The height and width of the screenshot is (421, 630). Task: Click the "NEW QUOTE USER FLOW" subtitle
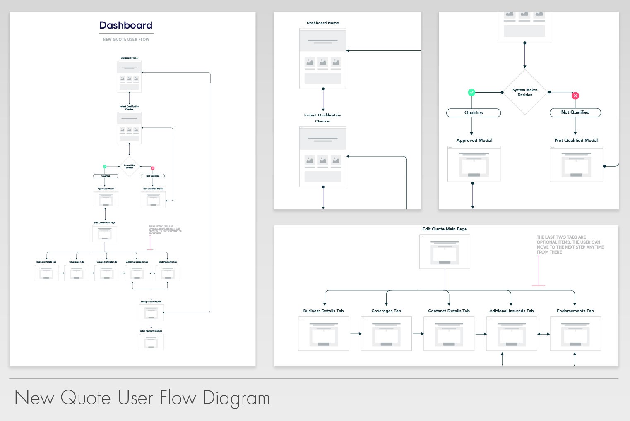pos(126,39)
